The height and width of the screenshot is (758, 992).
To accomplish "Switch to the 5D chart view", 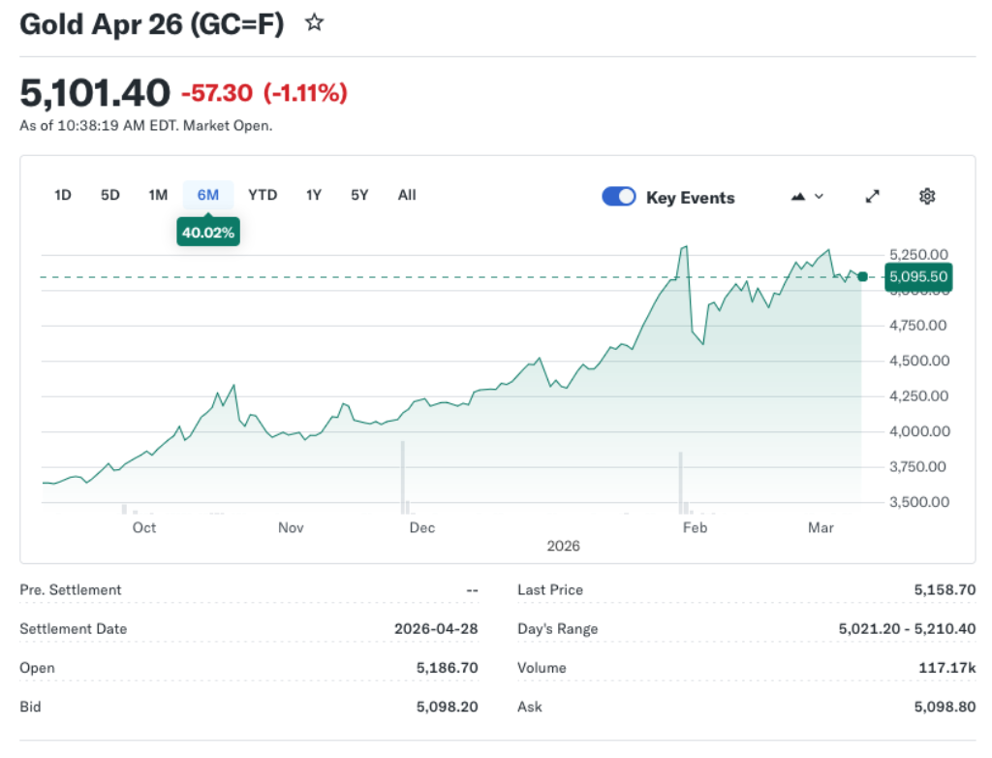I will (x=109, y=195).
